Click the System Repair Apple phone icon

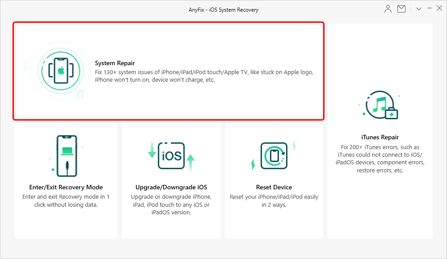(x=60, y=71)
